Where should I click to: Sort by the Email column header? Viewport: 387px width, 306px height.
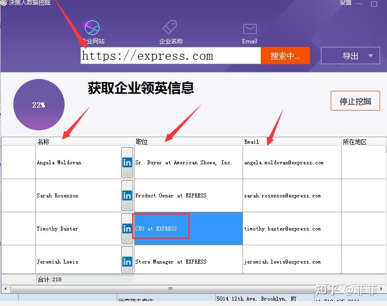(292, 142)
